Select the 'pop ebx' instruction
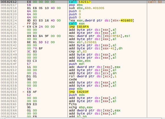Screen dimensions: 165x119 pos(76,5)
